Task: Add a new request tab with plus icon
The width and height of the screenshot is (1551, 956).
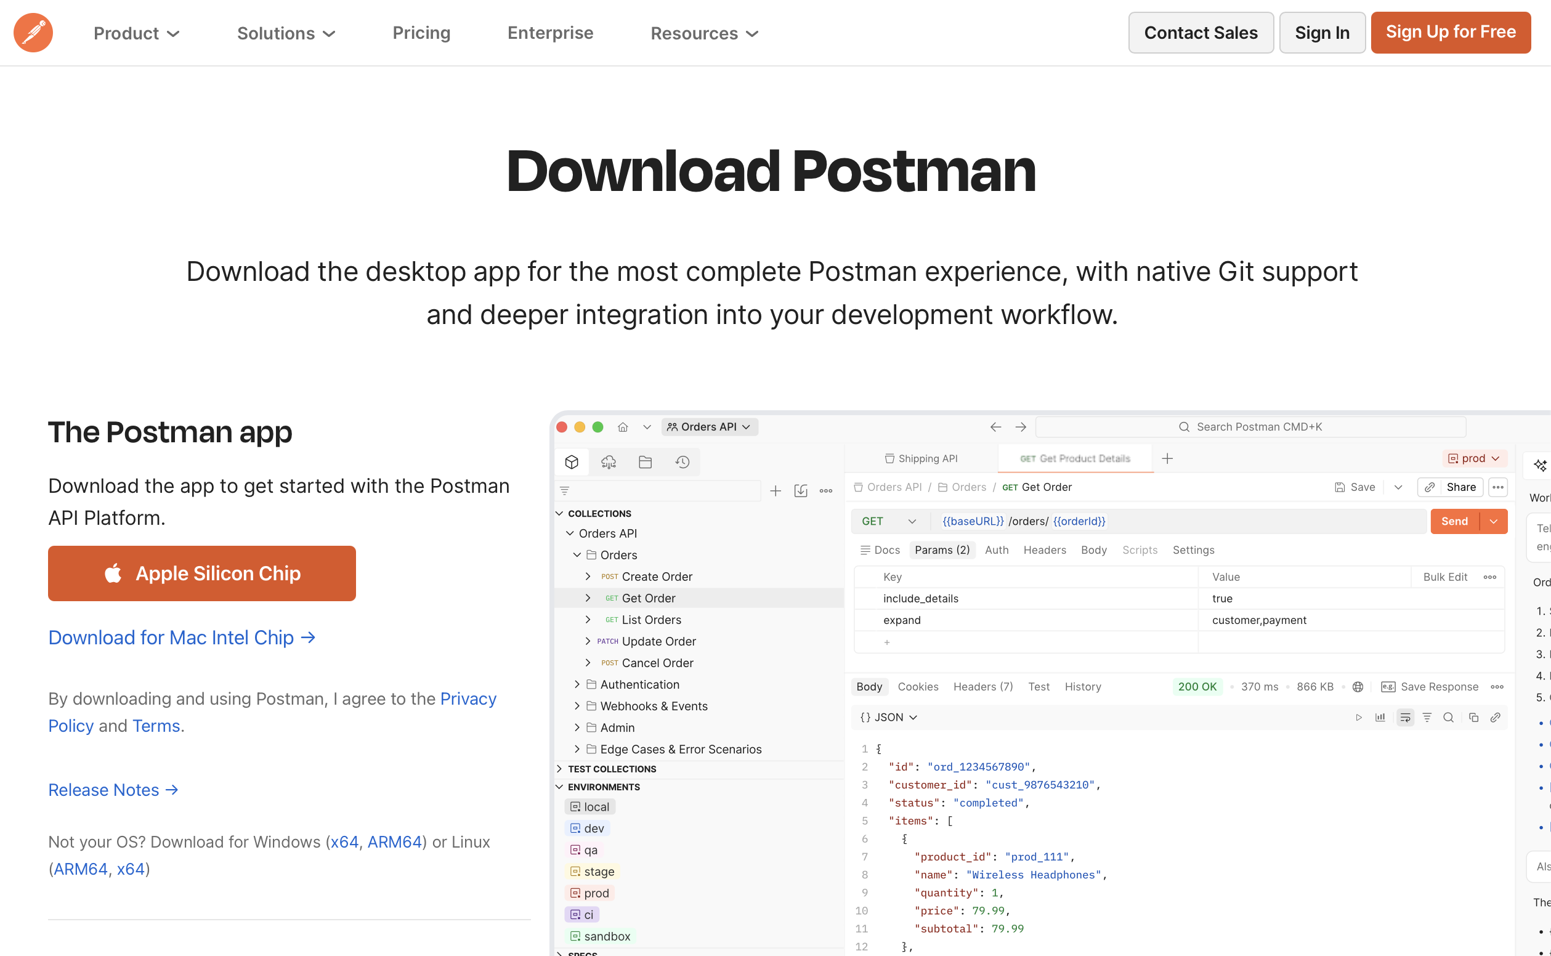Action: (x=1167, y=458)
